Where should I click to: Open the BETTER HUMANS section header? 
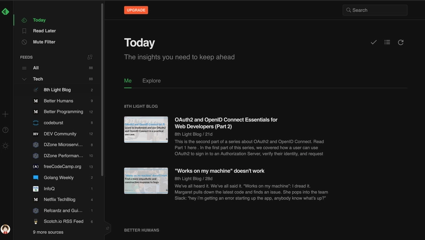tap(141, 230)
